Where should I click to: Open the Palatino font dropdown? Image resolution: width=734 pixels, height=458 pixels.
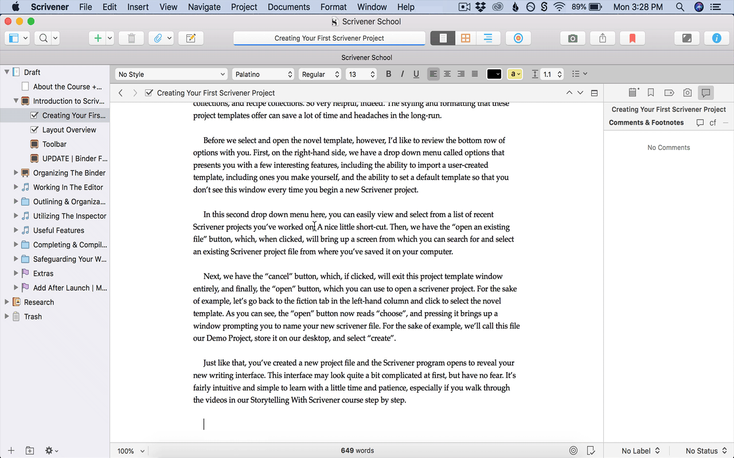point(263,74)
